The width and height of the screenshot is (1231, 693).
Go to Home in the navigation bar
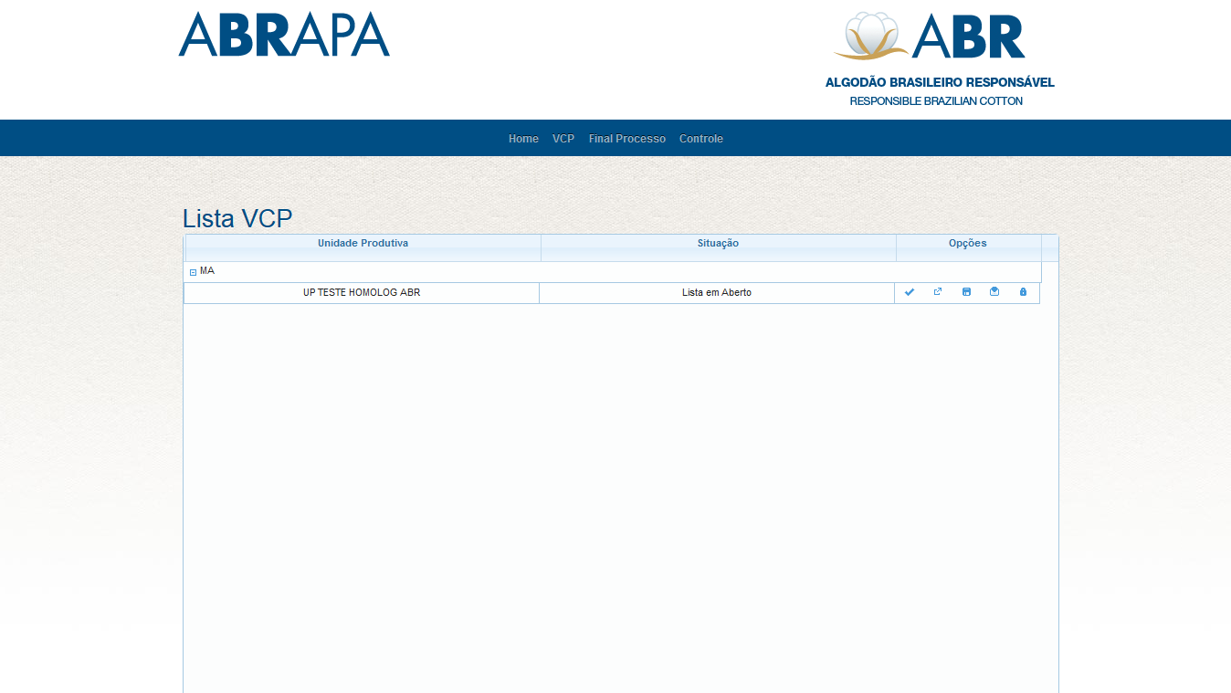(x=523, y=139)
